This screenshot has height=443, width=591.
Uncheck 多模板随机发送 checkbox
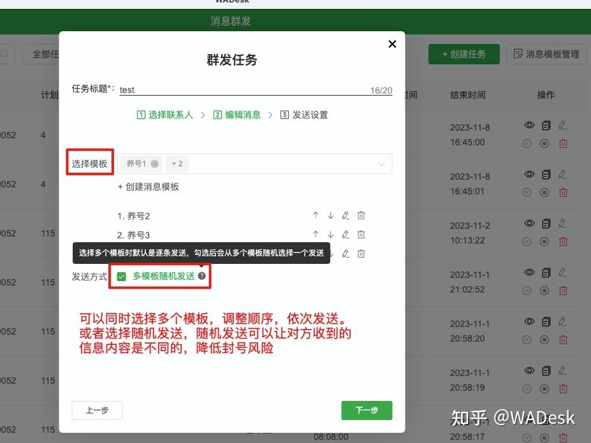[x=121, y=277]
